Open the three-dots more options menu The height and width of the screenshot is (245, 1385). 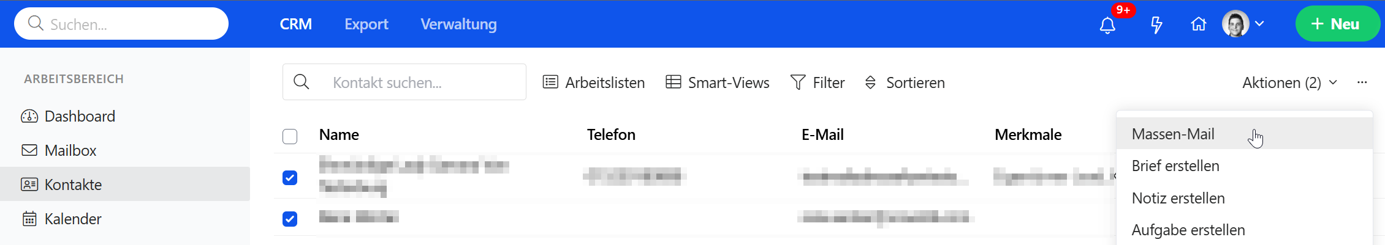click(1362, 82)
